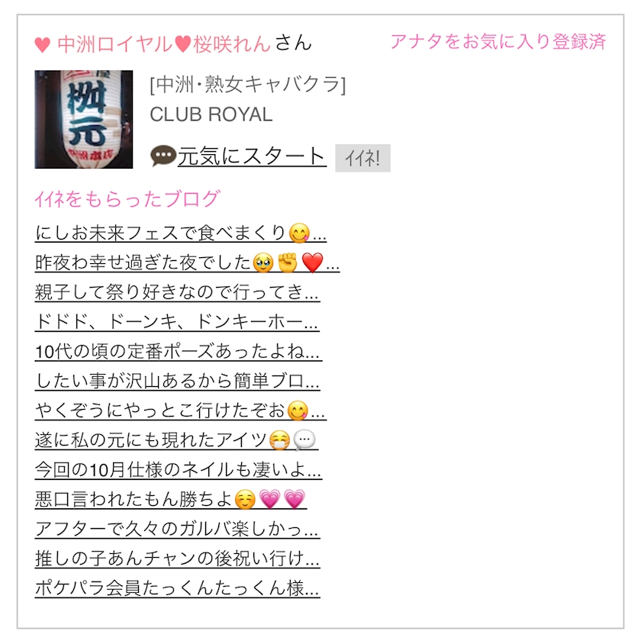Open blog したい事が沢山あるから簡単ブロ

pyautogui.click(x=177, y=381)
